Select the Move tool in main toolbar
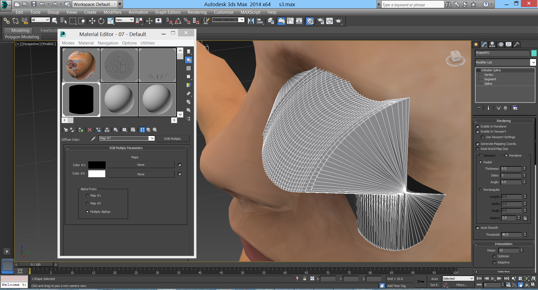 pos(92,21)
